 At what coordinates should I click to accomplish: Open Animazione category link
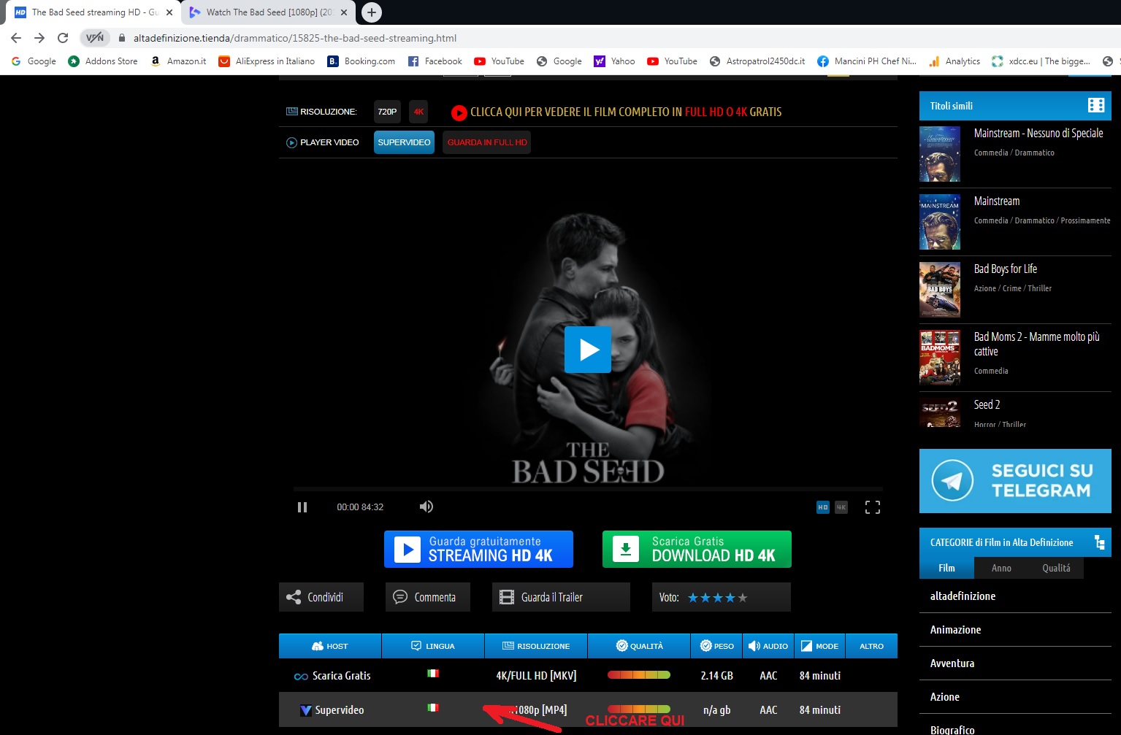pos(955,630)
